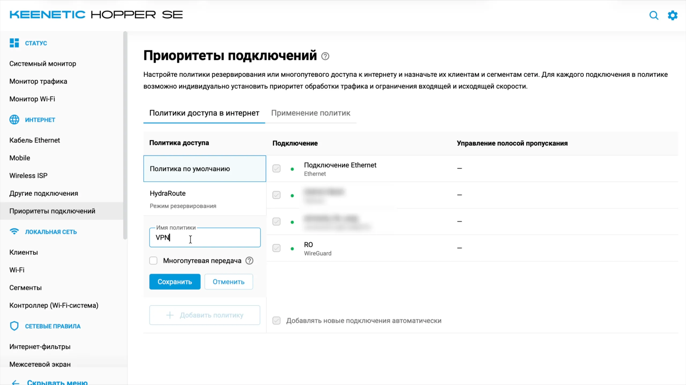Image resolution: width=686 pixels, height=385 pixels.
Task: Open Mobile menu item
Action: (x=20, y=158)
